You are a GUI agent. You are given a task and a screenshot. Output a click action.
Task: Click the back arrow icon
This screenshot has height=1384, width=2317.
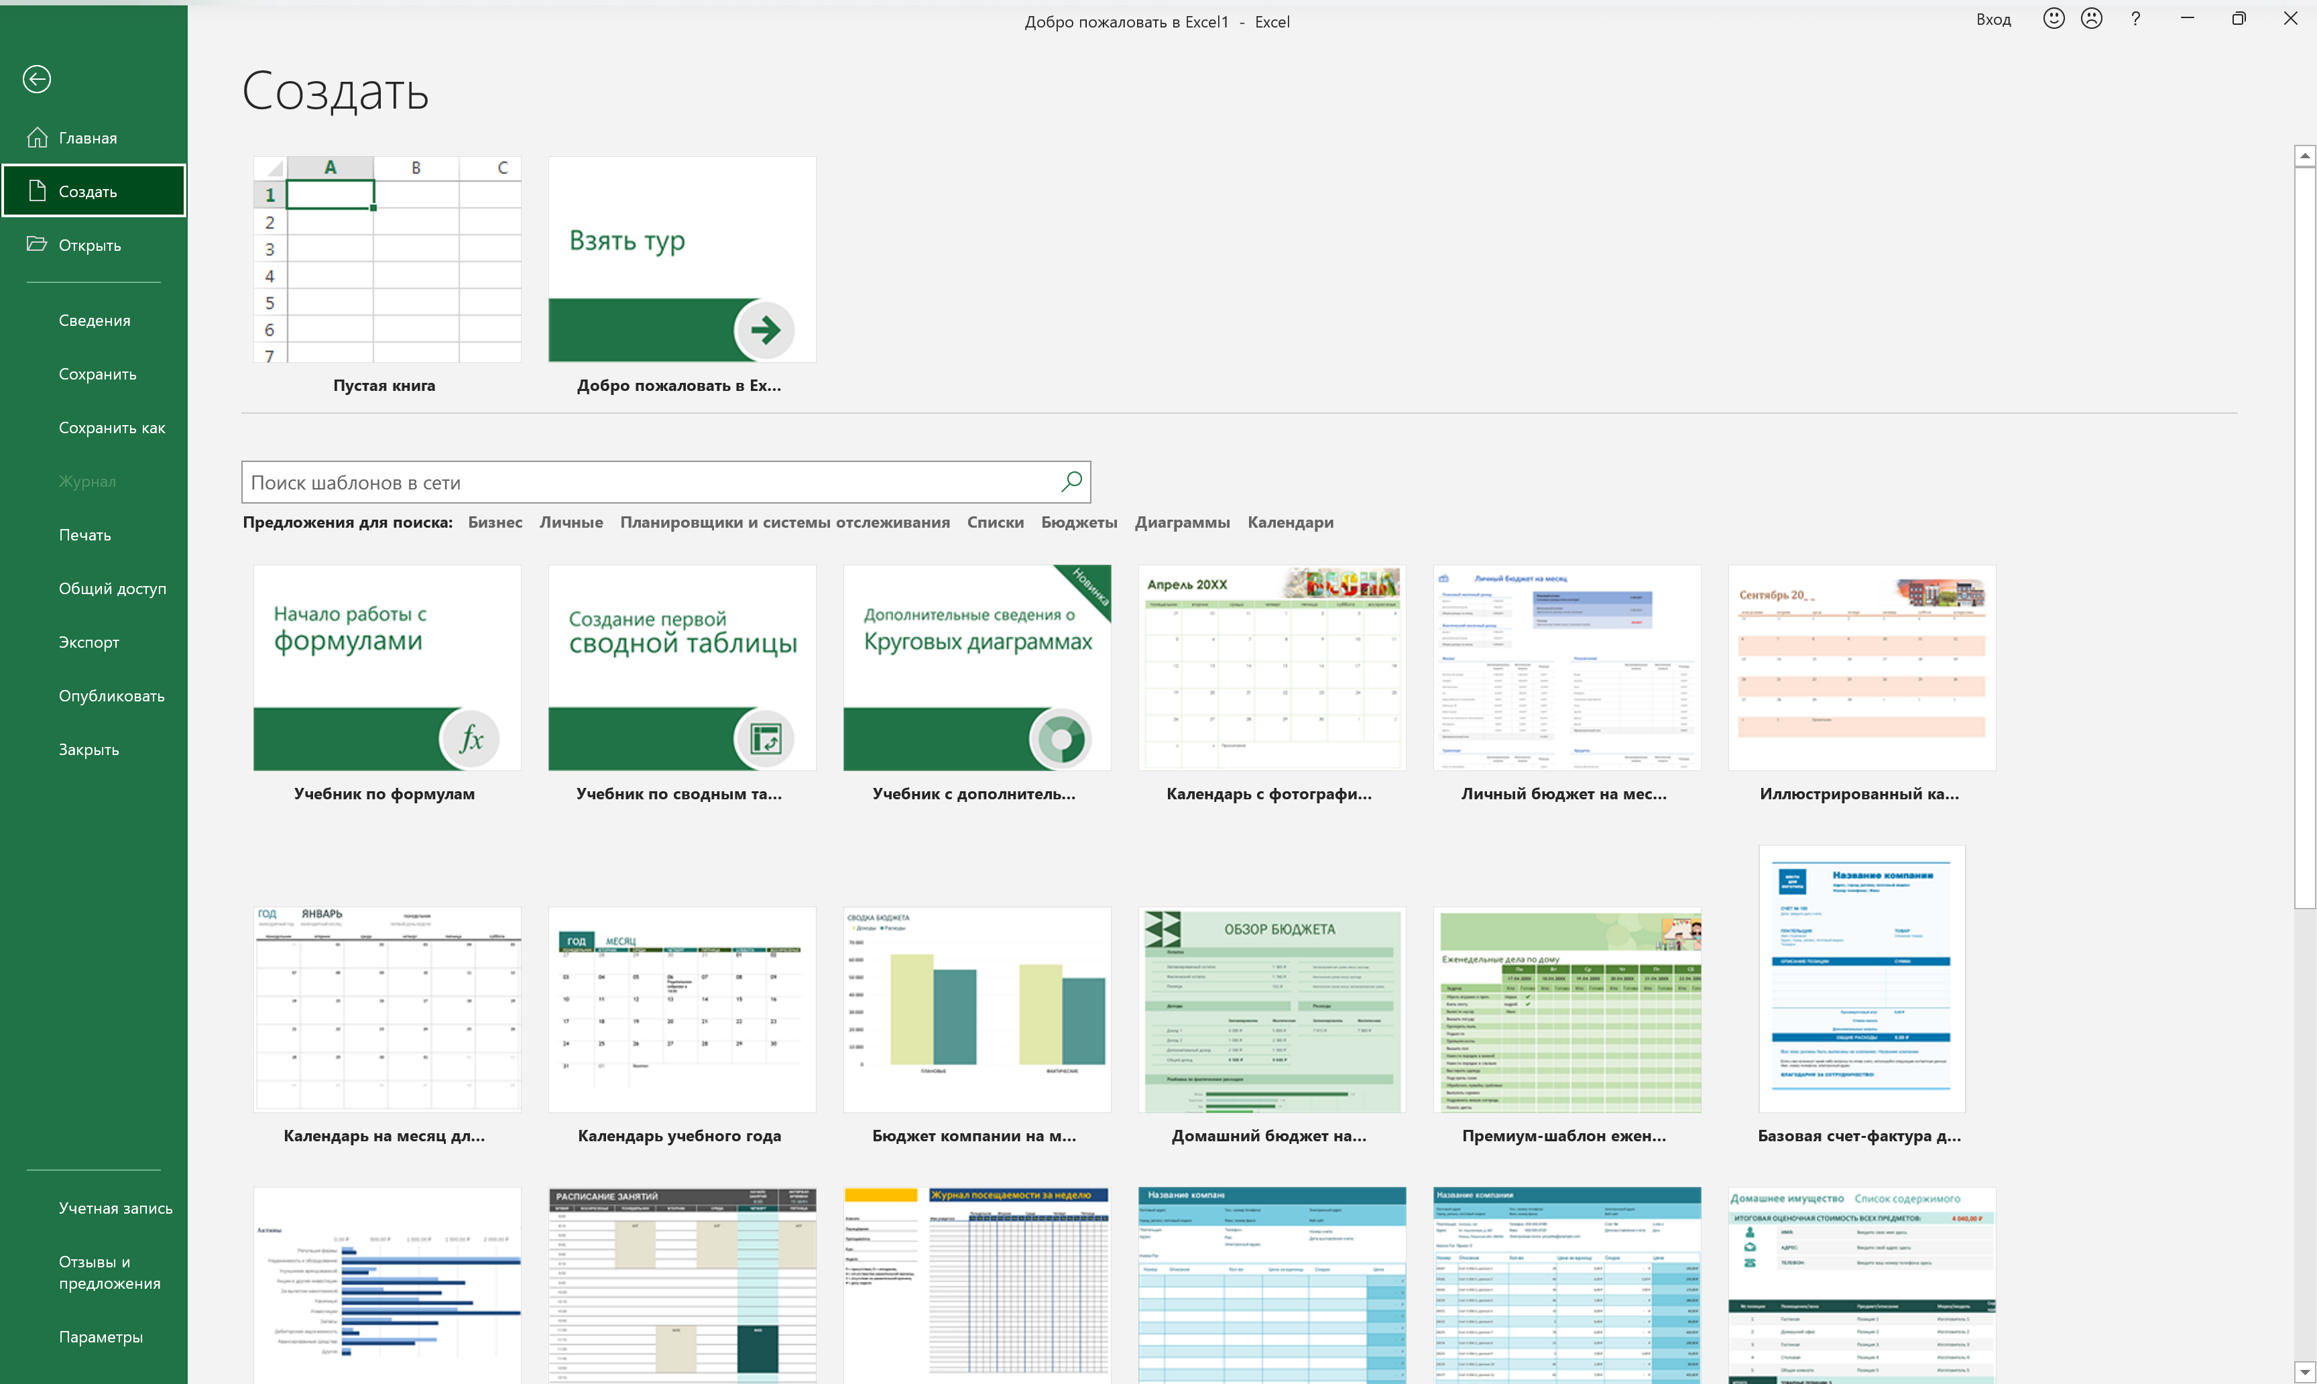(38, 79)
